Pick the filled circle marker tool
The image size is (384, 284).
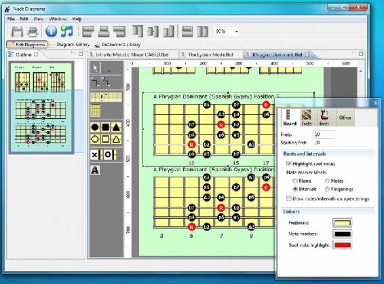[x=95, y=127]
